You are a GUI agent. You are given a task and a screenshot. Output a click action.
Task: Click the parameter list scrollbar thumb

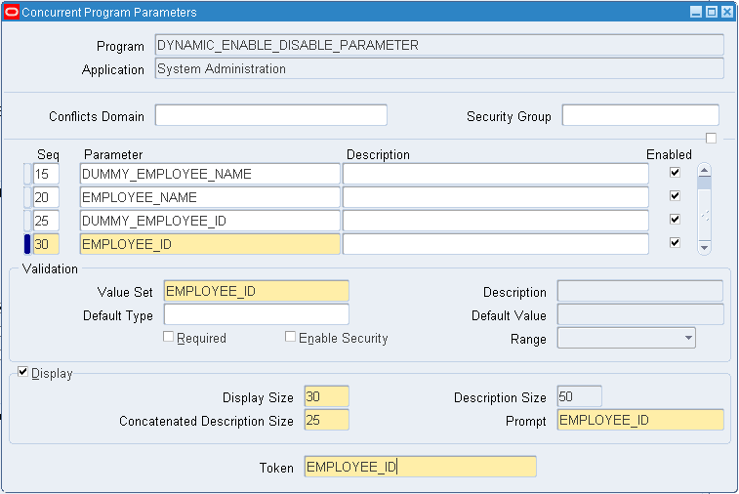tap(704, 183)
